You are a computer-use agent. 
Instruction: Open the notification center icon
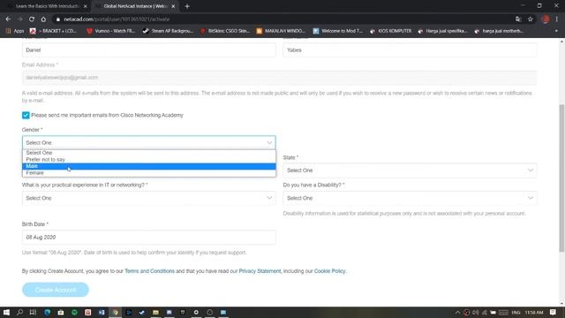click(554, 312)
